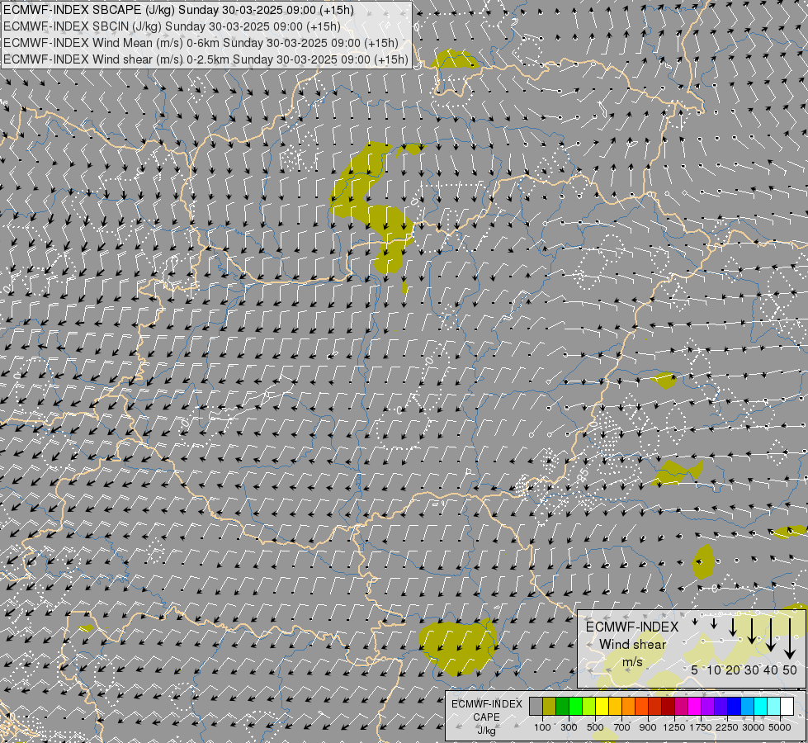The width and height of the screenshot is (808, 743).
Task: Click the 2250 label on CAPE scale
Action: [x=727, y=727]
